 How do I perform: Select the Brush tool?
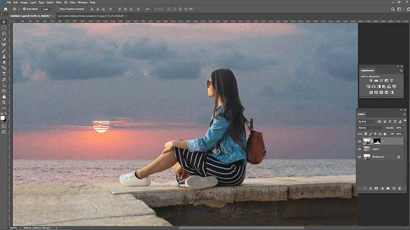(x=4, y=51)
